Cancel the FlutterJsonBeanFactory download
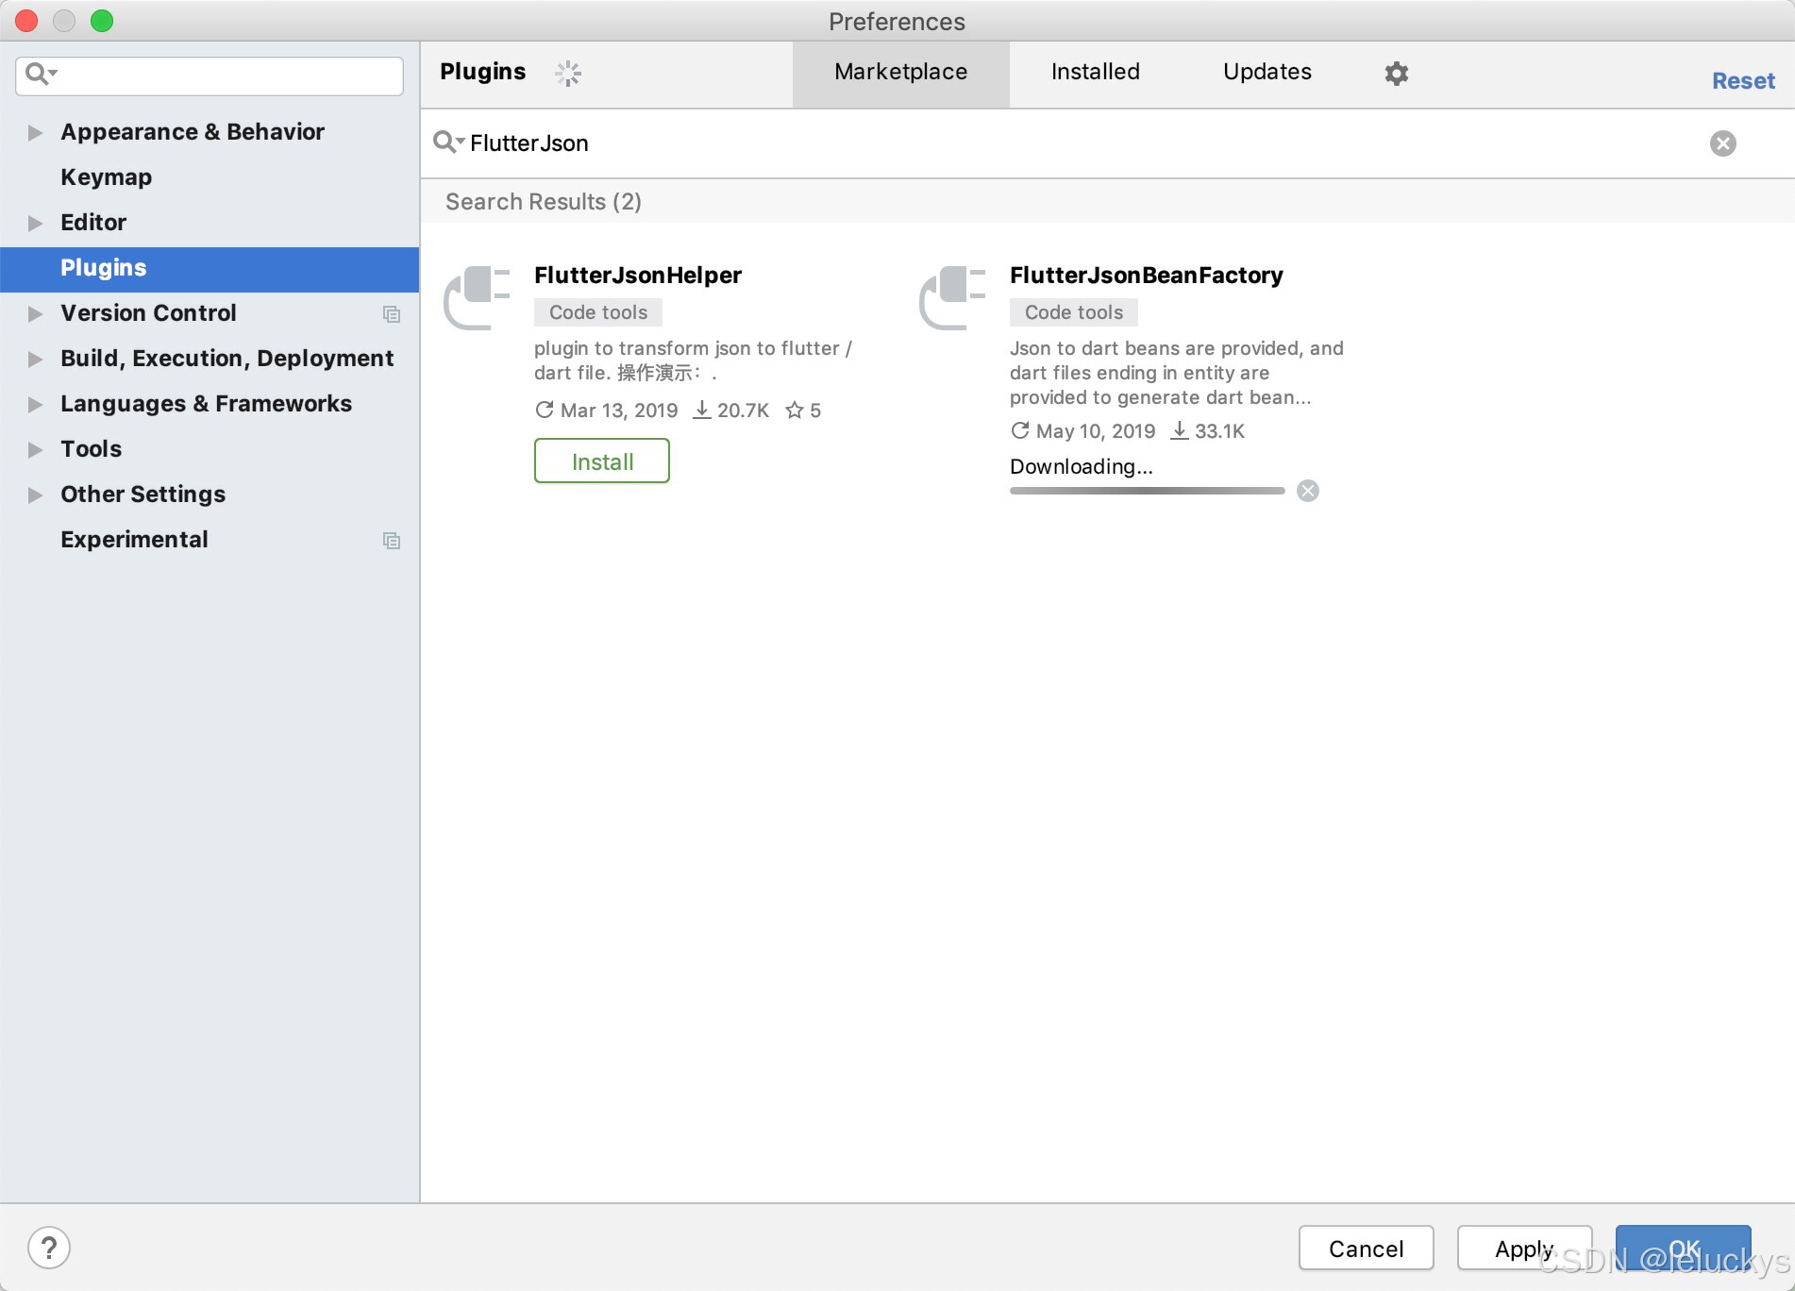 tap(1308, 491)
